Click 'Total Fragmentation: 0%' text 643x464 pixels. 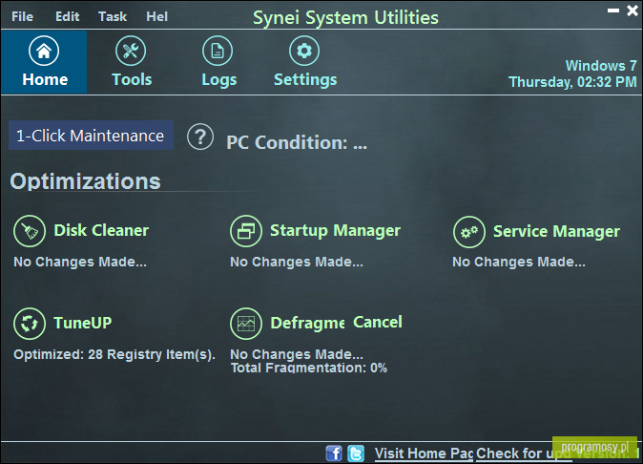click(309, 368)
